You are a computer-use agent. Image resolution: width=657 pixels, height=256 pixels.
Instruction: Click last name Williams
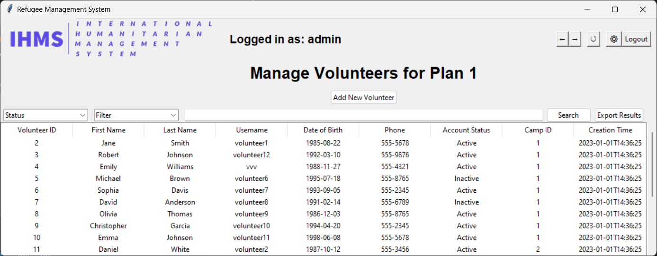180,167
